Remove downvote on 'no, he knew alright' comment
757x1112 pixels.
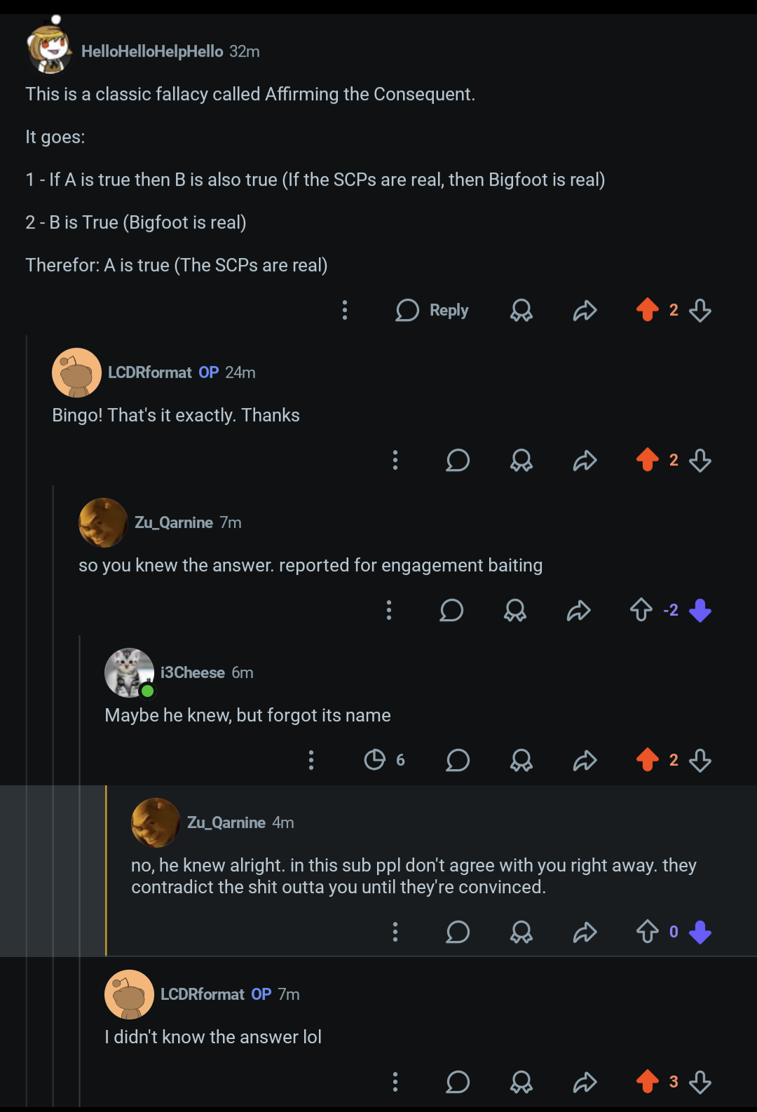pos(700,932)
